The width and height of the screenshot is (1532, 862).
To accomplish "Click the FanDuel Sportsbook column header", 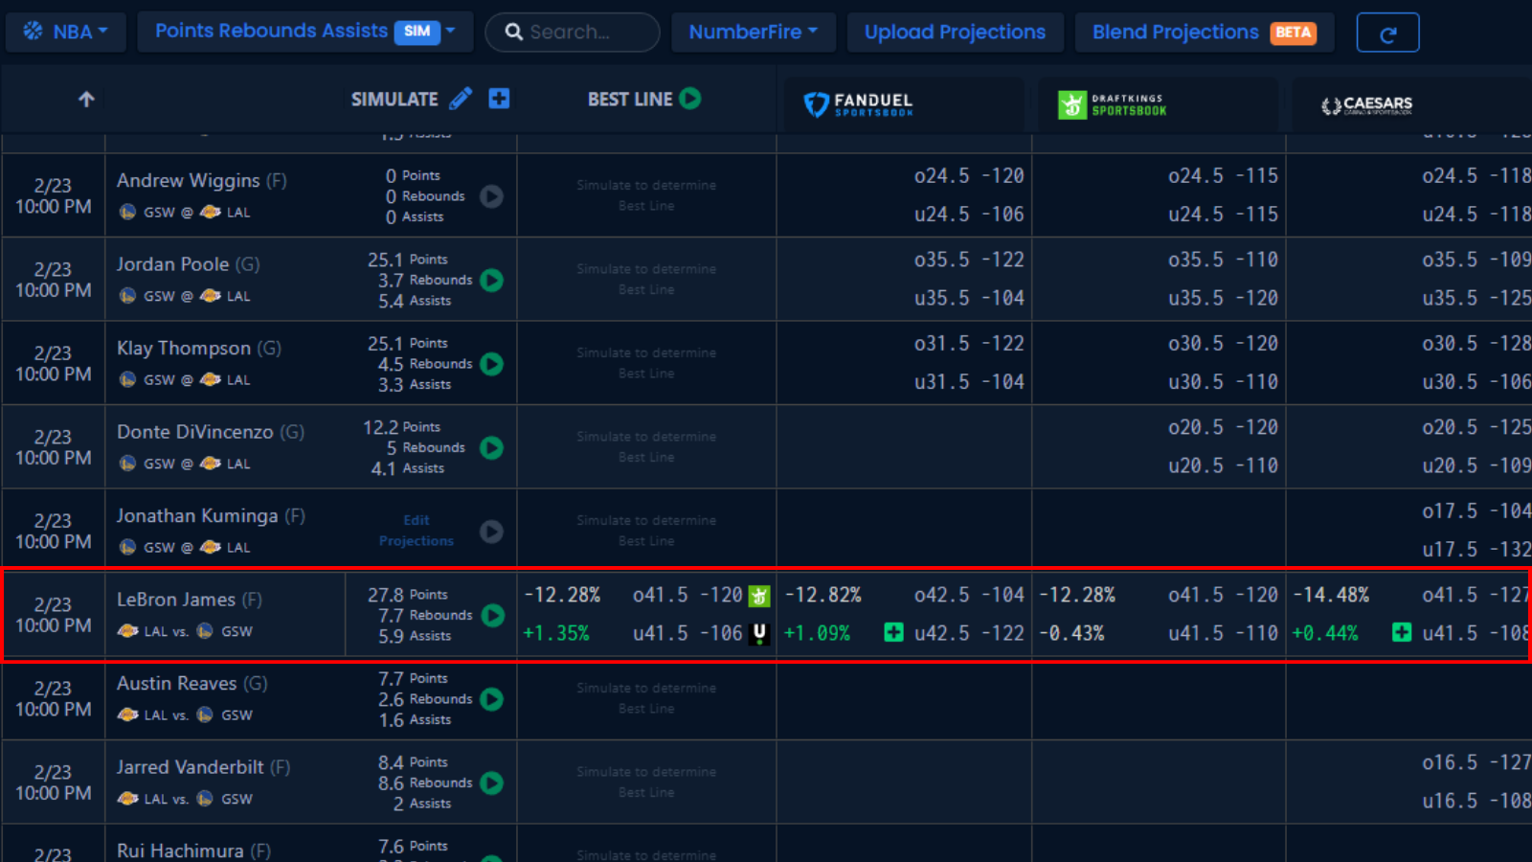I will pos(859,104).
